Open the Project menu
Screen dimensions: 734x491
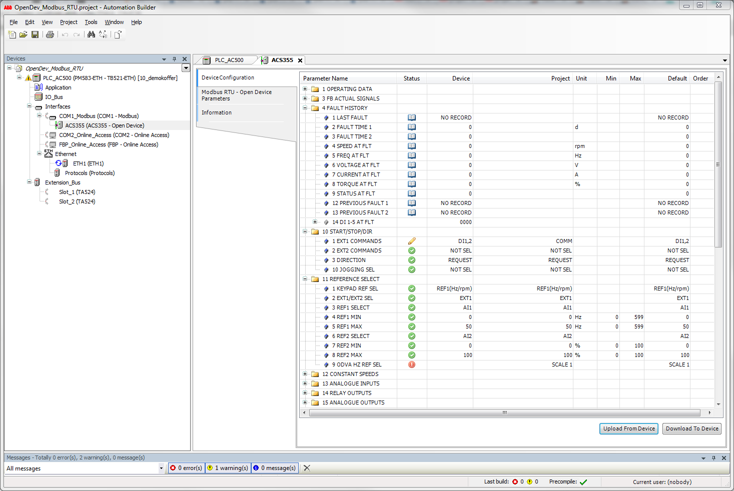(69, 22)
